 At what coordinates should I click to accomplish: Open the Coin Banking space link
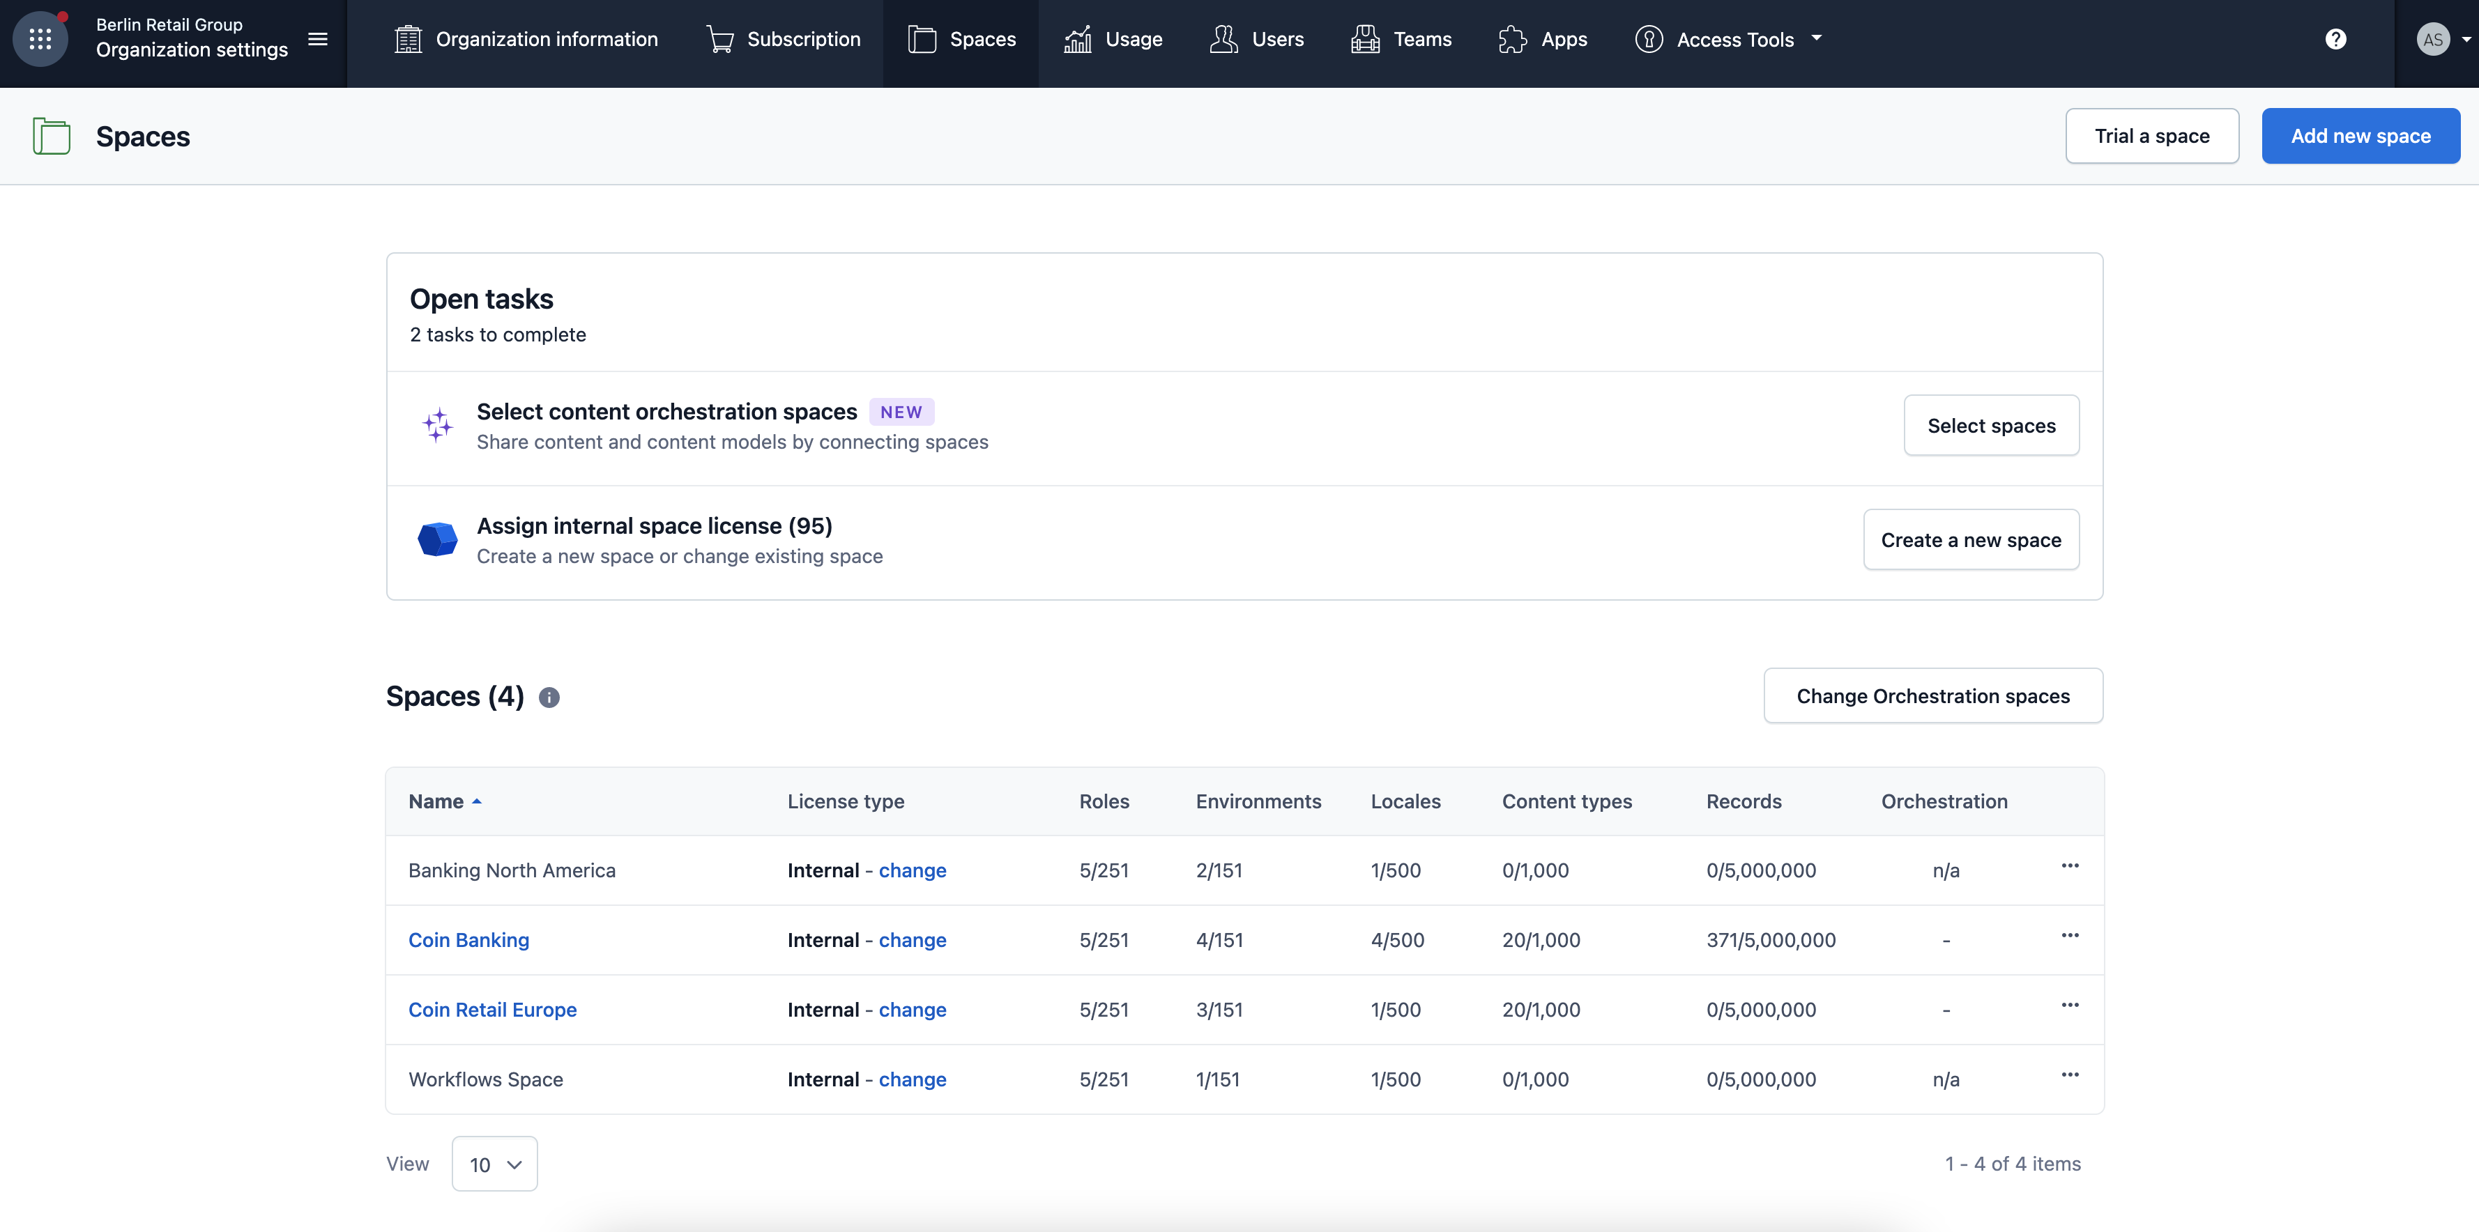[x=468, y=939]
